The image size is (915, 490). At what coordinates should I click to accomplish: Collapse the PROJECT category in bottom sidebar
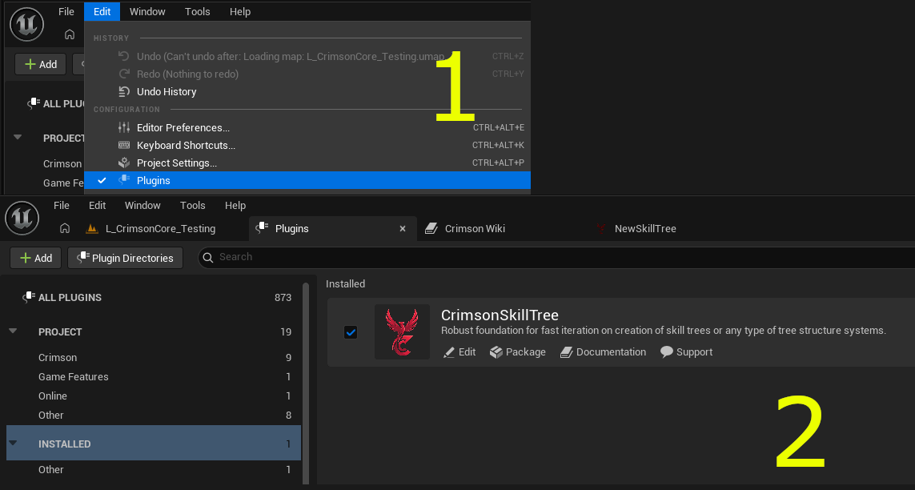(13, 331)
